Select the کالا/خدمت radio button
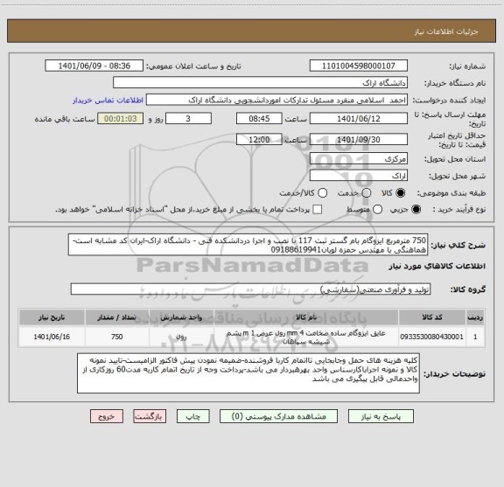The height and width of the screenshot is (487, 504). pos(322,192)
